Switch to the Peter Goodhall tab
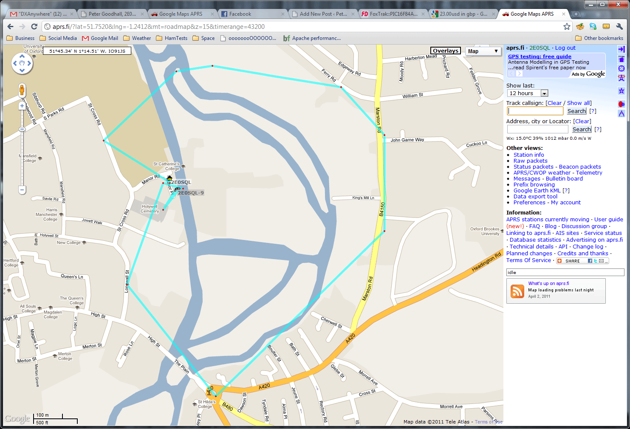Screen dimensions: 630x429 click(112, 14)
